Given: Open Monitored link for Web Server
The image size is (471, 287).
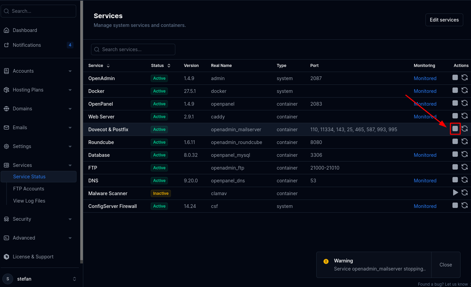Looking at the screenshot, I should [x=425, y=117].
